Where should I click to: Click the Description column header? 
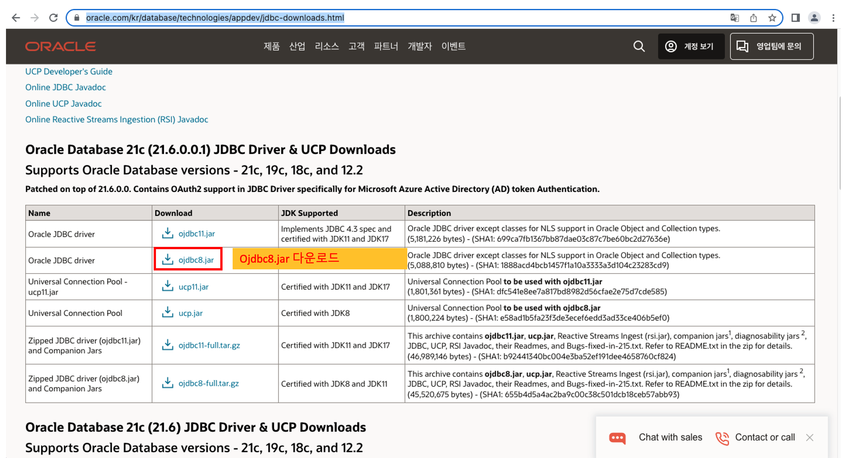tap(610, 213)
